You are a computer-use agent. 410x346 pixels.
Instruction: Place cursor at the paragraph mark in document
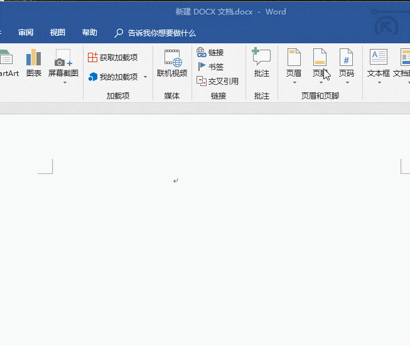point(175,181)
